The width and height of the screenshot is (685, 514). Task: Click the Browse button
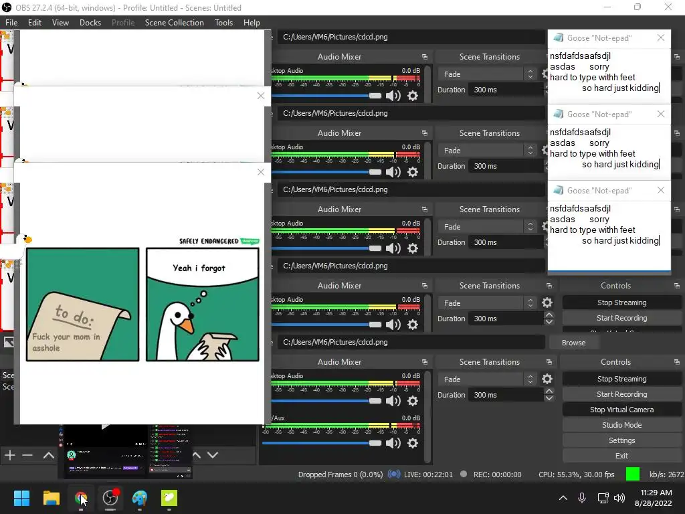click(x=573, y=343)
